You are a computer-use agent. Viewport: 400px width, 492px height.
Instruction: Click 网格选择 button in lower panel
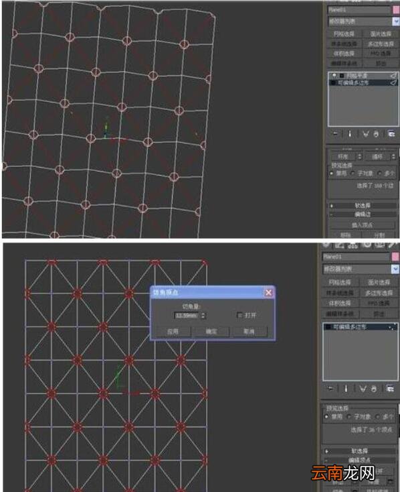[340, 282]
